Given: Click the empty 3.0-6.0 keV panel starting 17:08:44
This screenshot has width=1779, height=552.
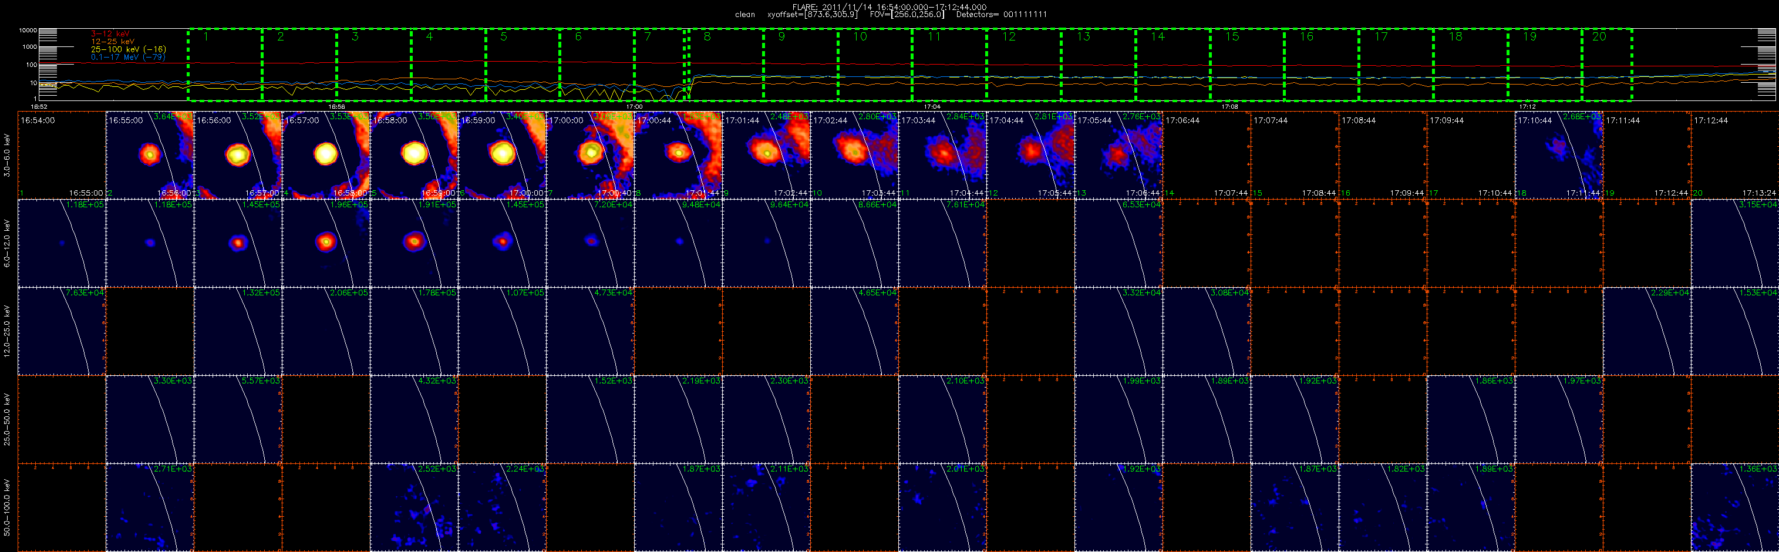Looking at the screenshot, I should [1383, 155].
